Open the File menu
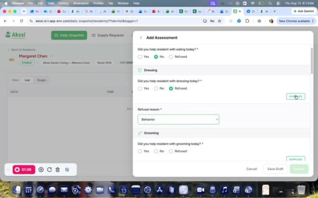Image resolution: width=318 pixels, height=198 pixels. point(31,3)
